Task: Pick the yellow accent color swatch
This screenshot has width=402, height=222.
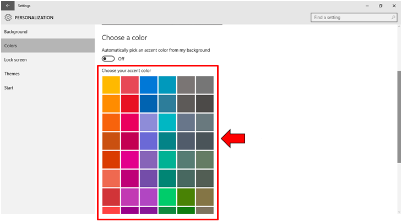Action: point(111,85)
